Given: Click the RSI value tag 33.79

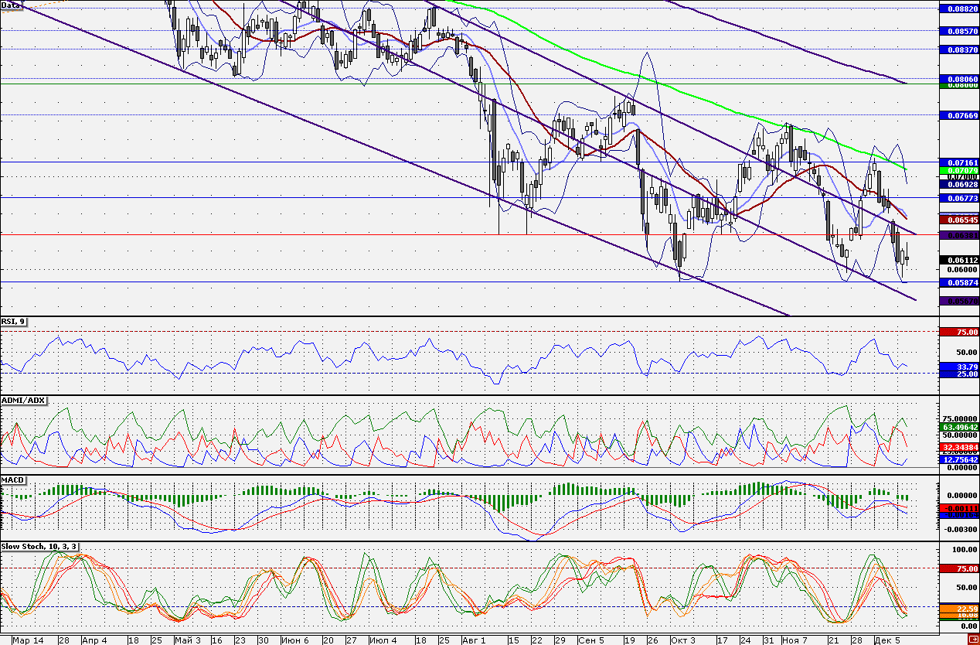Looking at the screenshot, I should [x=959, y=367].
